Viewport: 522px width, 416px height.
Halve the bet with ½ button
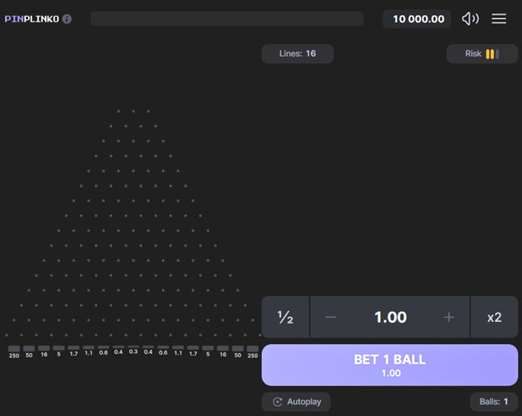tap(285, 317)
